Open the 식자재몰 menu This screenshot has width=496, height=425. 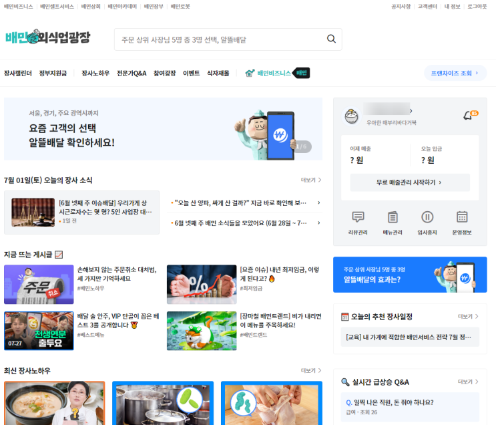click(218, 73)
